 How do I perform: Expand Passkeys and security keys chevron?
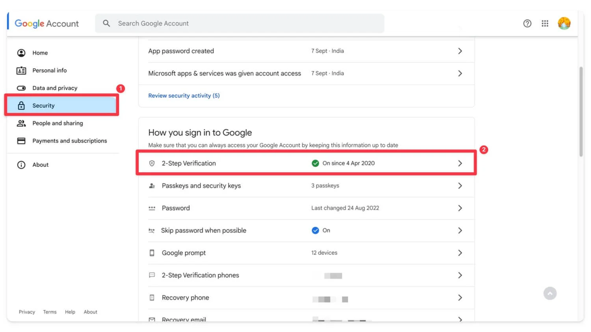pyautogui.click(x=460, y=186)
